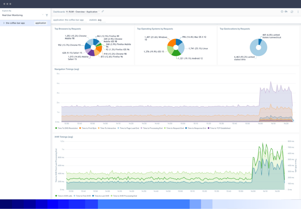Click the third header dot icon
The height and width of the screenshot is (209, 301).
[x=10, y=4]
